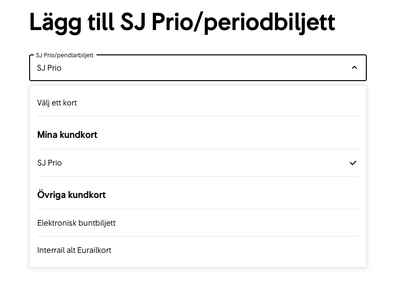Click the small SJ Prio/pendlarbiljett field label
The image size is (395, 291).
pos(64,55)
